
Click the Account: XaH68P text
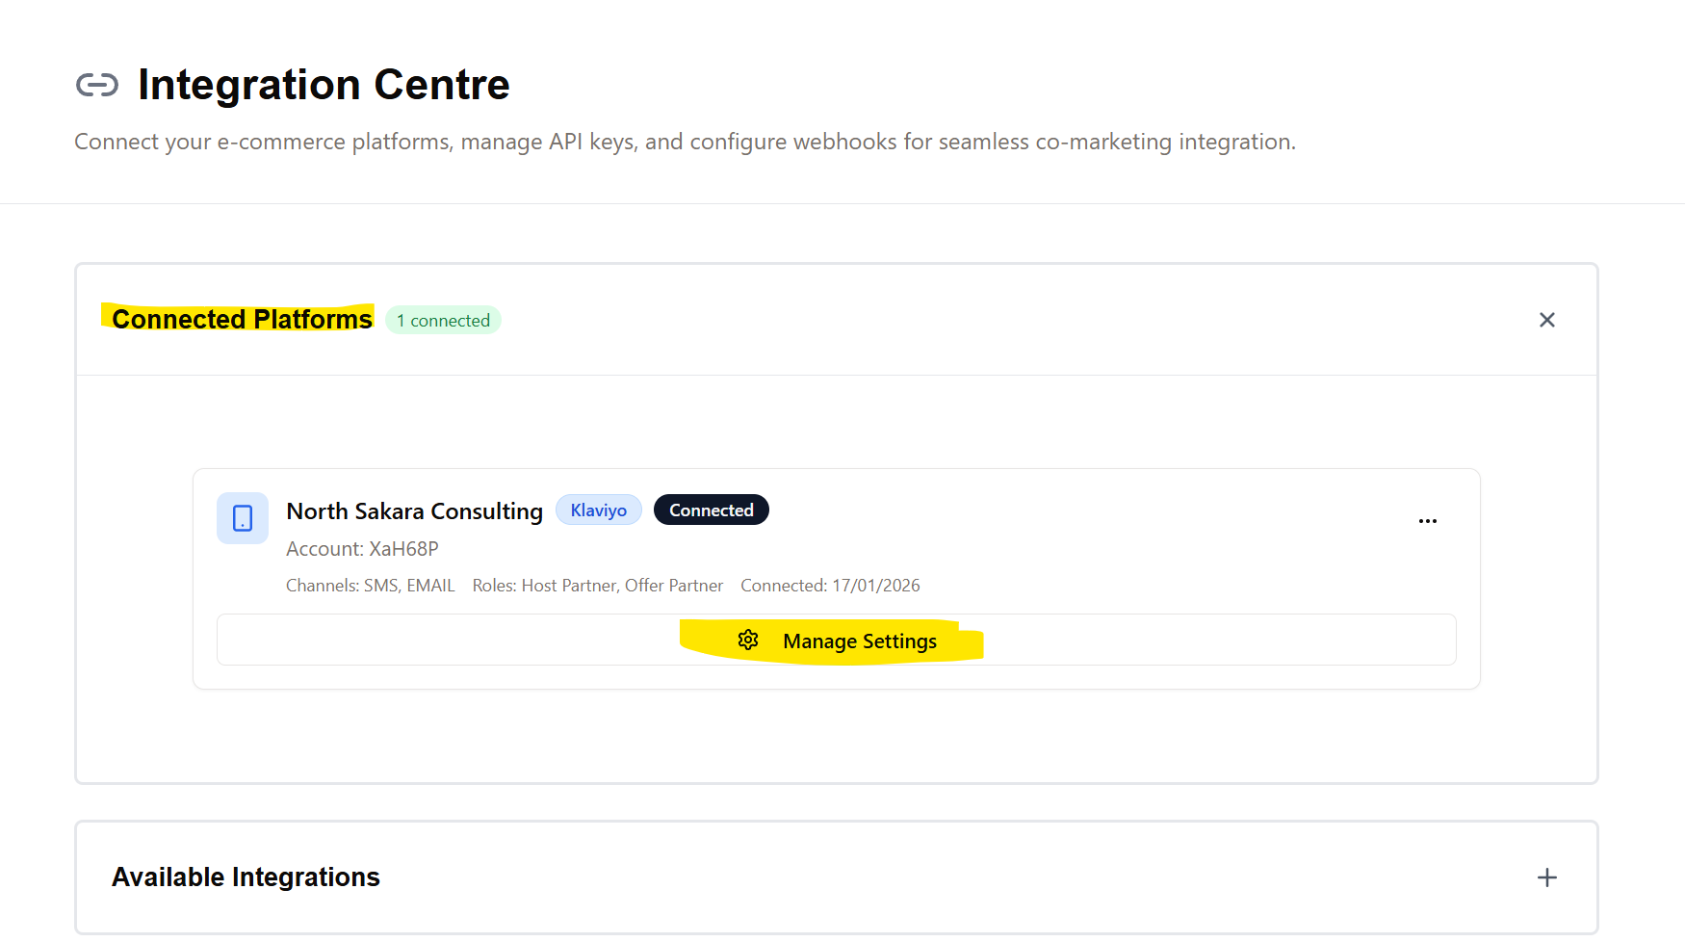362,549
